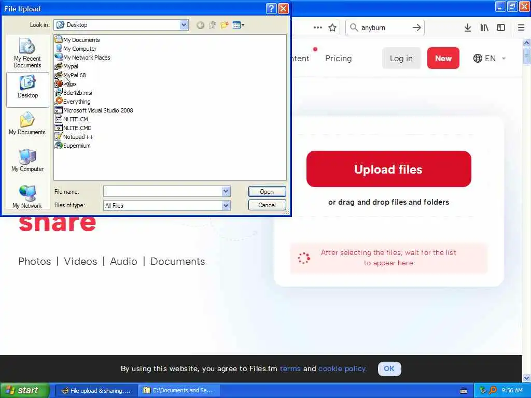Toggle the browser sidebar icon
The width and height of the screenshot is (531, 398).
pos(501,28)
